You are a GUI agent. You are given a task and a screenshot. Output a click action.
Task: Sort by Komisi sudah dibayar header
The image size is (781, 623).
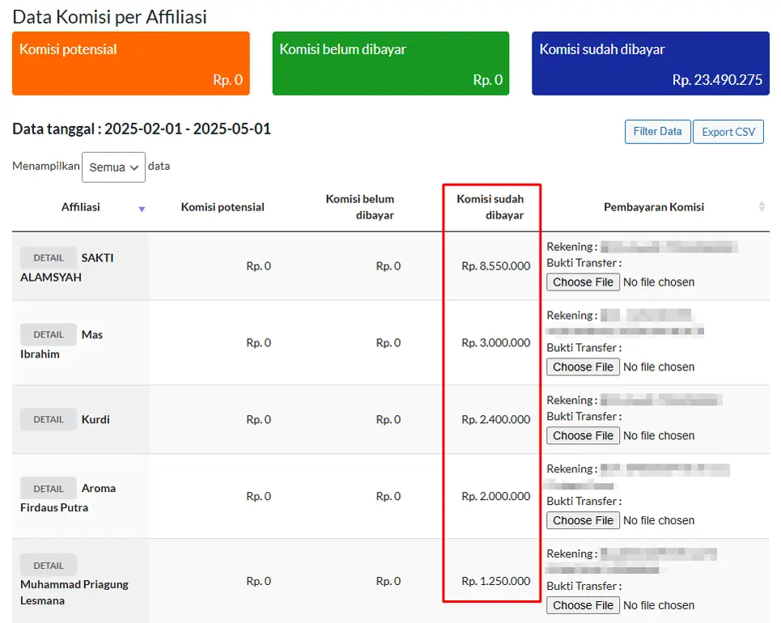click(x=490, y=207)
